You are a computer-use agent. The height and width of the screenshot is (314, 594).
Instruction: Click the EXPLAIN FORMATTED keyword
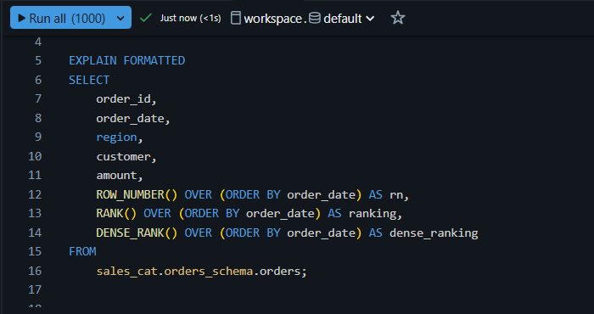[127, 60]
